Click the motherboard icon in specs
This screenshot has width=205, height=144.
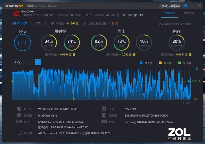coord(104,109)
